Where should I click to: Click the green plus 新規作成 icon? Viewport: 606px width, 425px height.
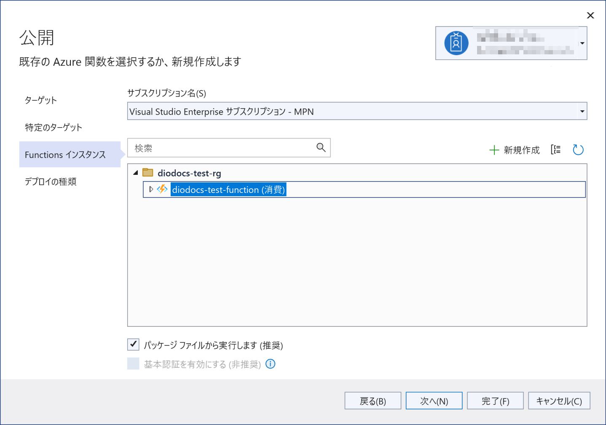coord(494,150)
